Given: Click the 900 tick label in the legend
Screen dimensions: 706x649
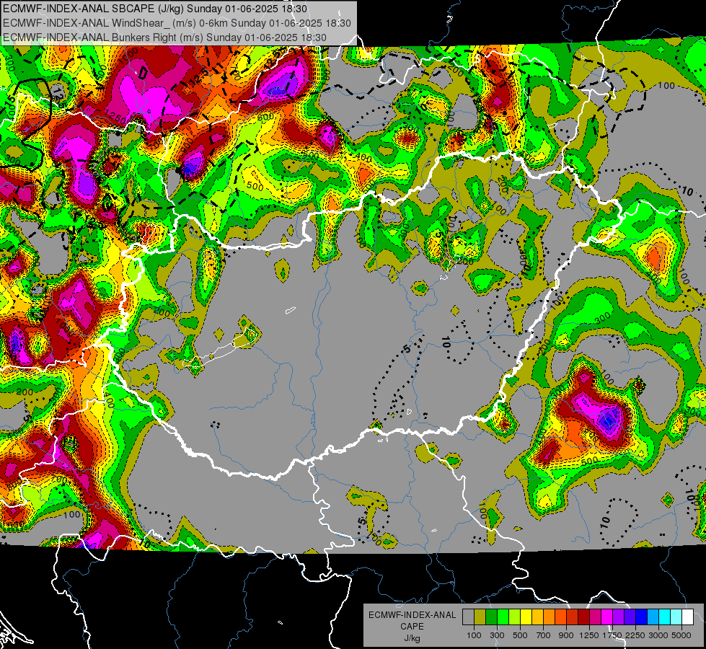Looking at the screenshot, I should pos(566,635).
